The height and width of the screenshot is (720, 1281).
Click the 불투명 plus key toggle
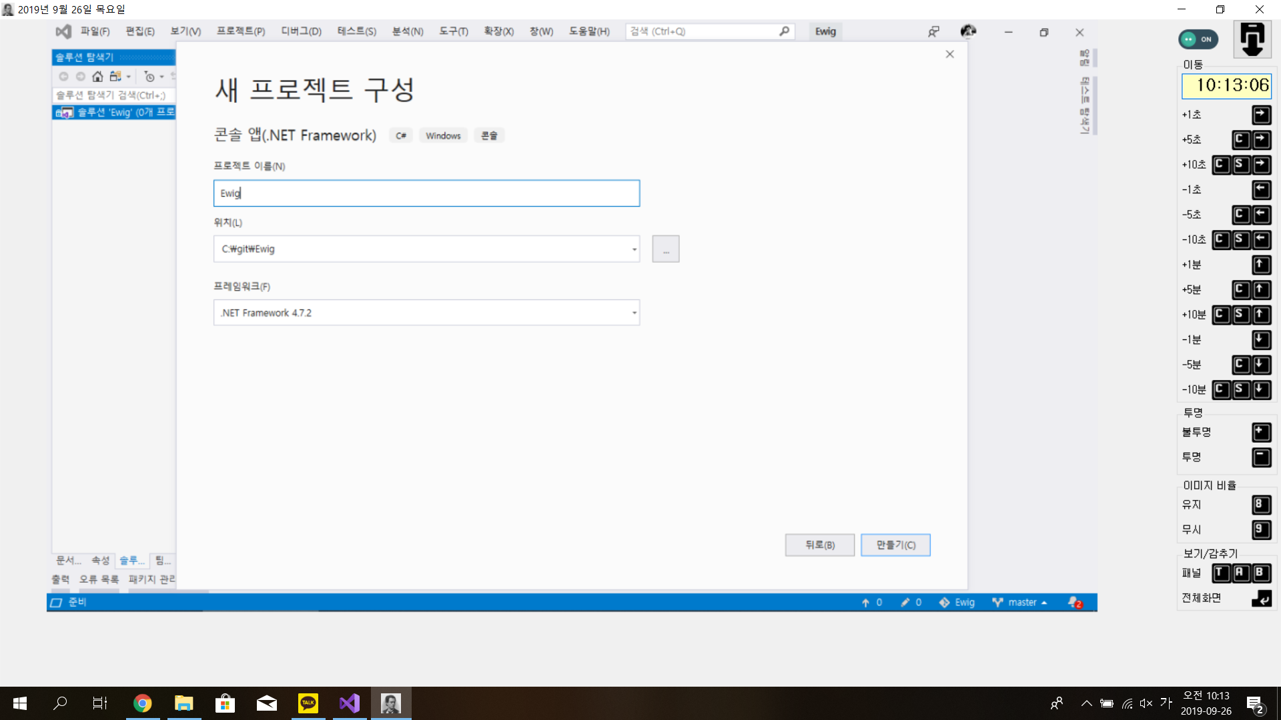click(1261, 432)
